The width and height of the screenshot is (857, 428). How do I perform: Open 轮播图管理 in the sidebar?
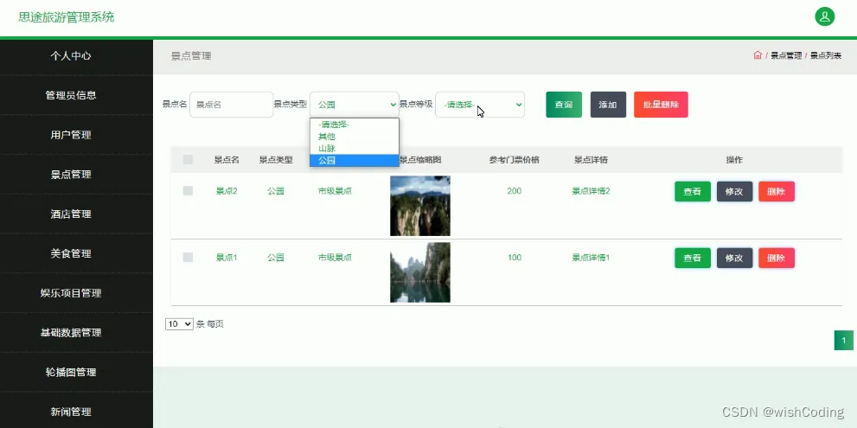pos(71,373)
